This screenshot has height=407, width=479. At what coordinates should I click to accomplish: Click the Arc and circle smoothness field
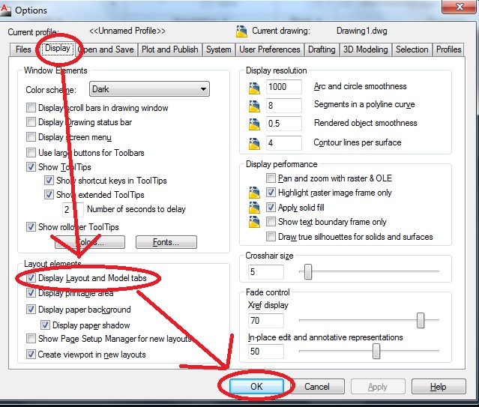pos(284,87)
